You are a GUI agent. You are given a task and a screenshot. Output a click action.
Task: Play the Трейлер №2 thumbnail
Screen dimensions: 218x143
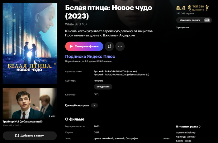(x=30, y=103)
